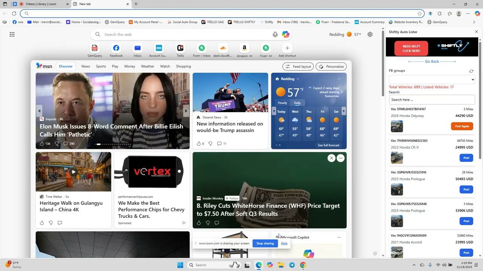Select the Discover tab
This screenshot has height=271, width=483.
[x=66, y=66]
